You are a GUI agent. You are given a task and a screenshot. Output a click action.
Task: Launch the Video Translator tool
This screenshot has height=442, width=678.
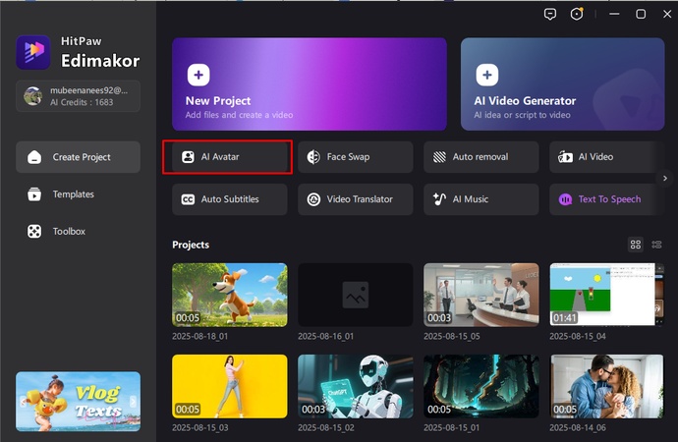[356, 199]
